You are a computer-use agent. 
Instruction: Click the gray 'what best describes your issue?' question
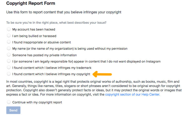[x=56, y=23]
